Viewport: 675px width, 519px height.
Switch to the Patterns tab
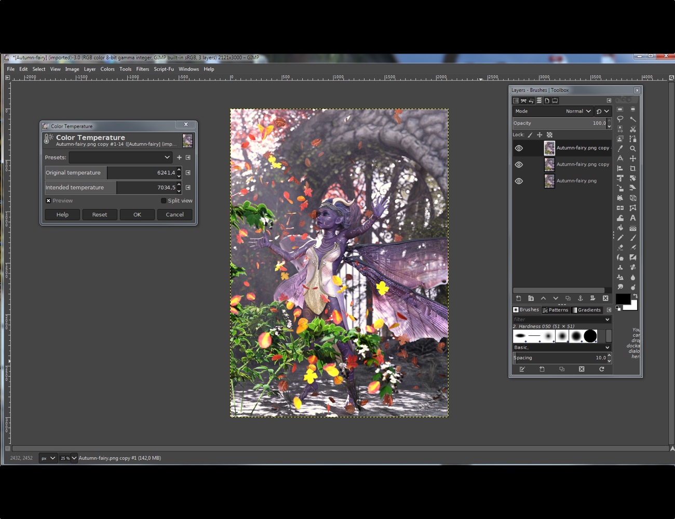click(556, 310)
